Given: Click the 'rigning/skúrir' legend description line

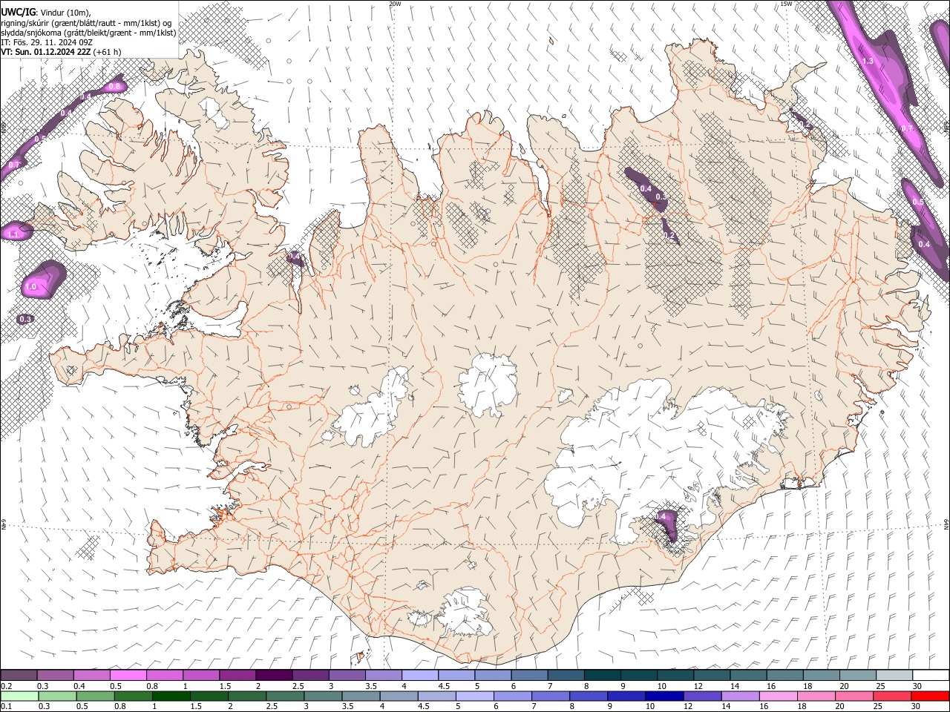Looking at the screenshot, I should pyautogui.click(x=87, y=22).
